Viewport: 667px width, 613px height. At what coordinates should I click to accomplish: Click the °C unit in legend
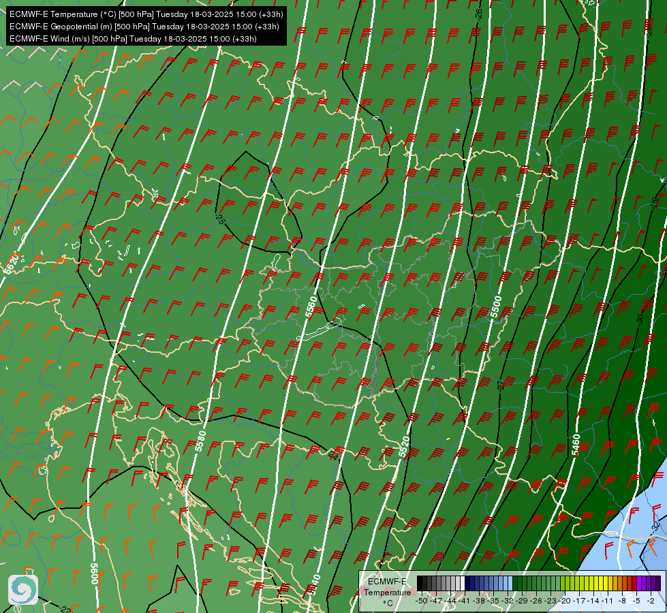(x=388, y=603)
